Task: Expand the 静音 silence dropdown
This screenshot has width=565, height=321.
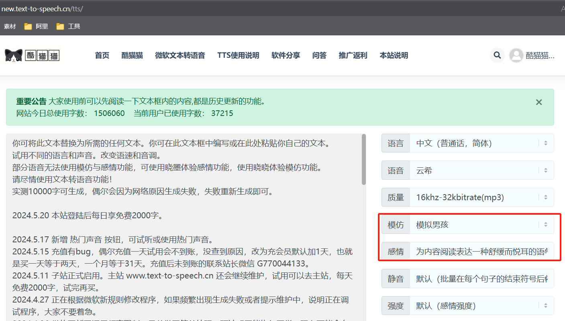Action: 481,279
